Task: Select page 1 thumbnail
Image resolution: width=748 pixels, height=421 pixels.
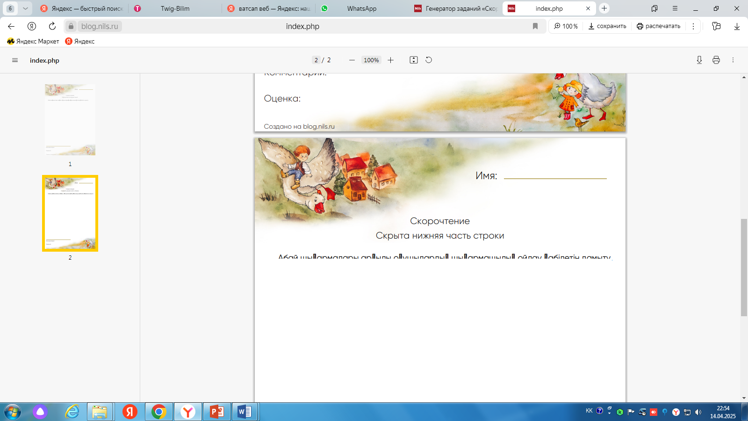Action: tap(70, 120)
